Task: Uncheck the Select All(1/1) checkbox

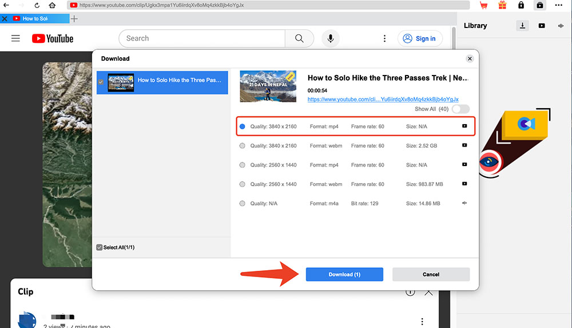Action: coord(100,247)
